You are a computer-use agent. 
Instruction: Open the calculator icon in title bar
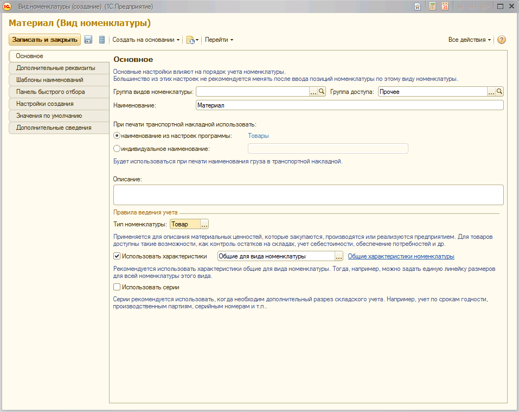432,7
